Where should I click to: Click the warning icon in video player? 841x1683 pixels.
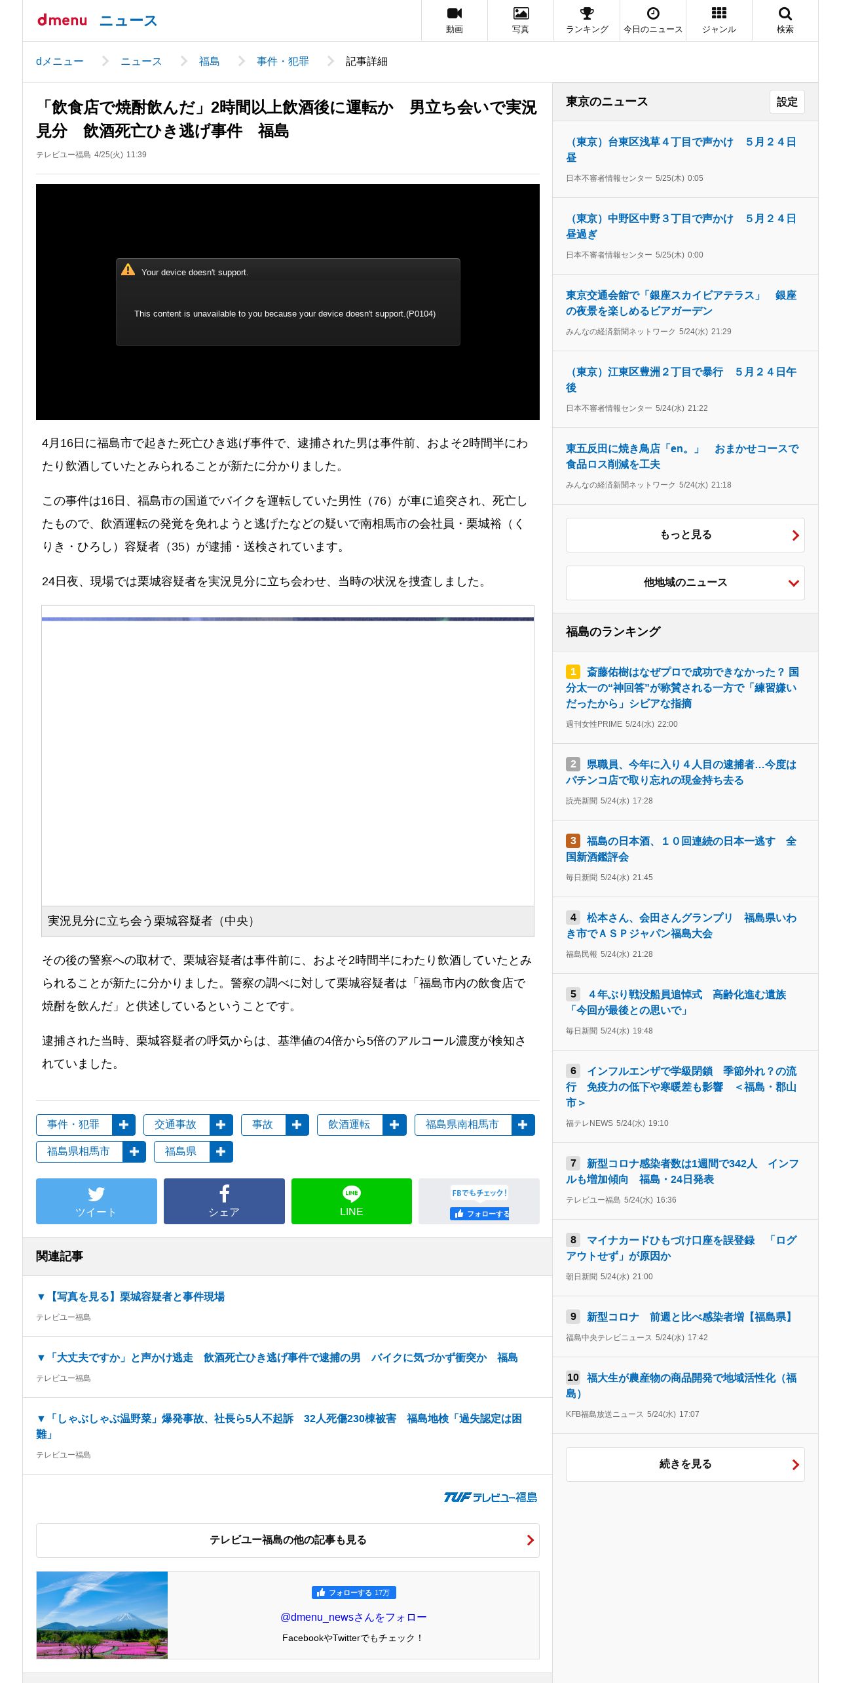click(128, 270)
